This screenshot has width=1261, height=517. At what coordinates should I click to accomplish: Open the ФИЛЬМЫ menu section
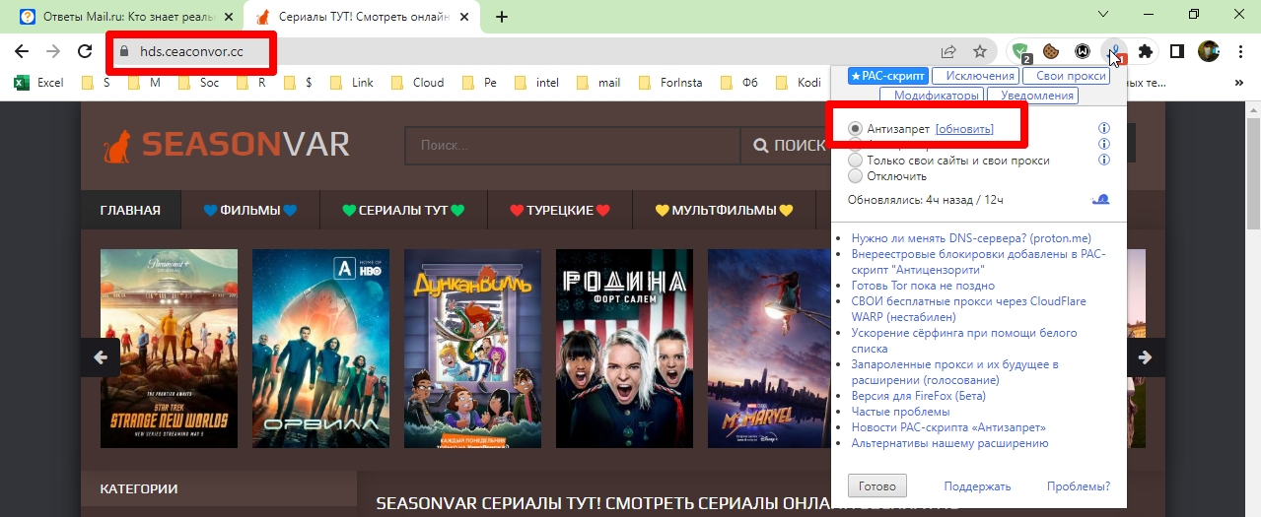(249, 210)
